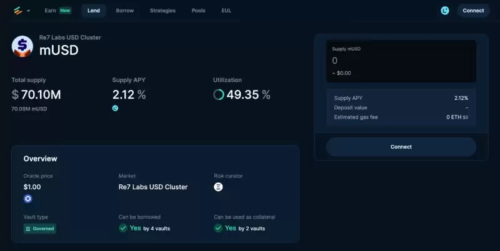The width and height of the screenshot is (500, 251).
Task: Click the large Connect button in the supply panel
Action: pyautogui.click(x=401, y=147)
